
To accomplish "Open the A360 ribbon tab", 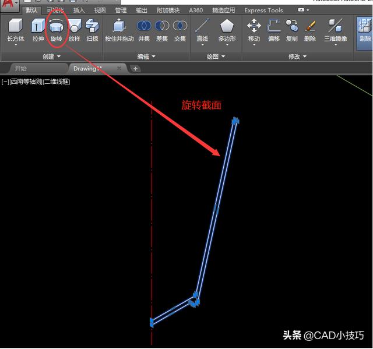I will tap(196, 10).
